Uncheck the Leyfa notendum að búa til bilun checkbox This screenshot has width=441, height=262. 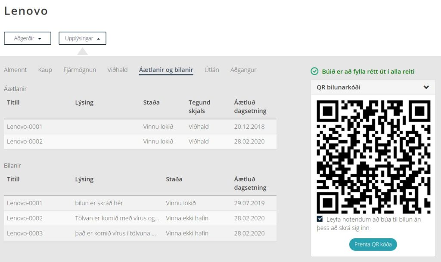pyautogui.click(x=320, y=219)
